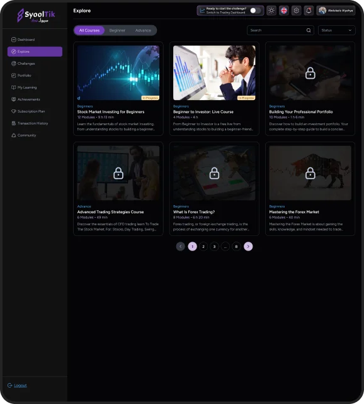Select the Beginner tab
This screenshot has height=404, width=364.
[117, 30]
